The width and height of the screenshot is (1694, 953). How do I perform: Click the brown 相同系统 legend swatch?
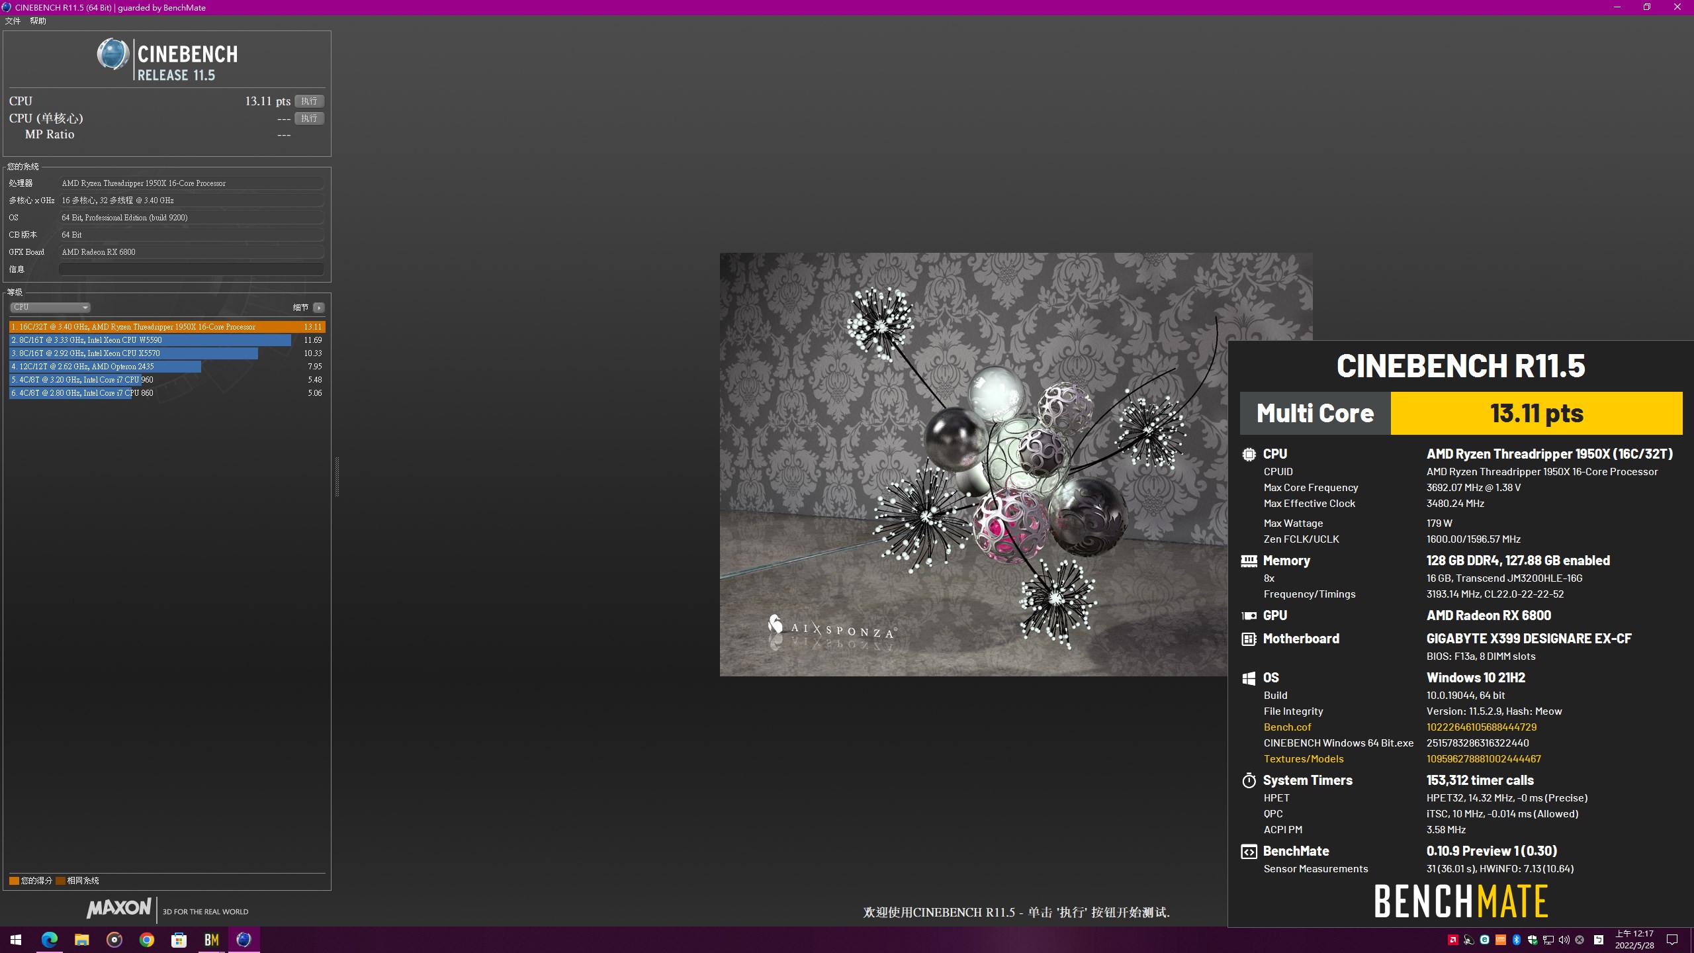(x=60, y=881)
